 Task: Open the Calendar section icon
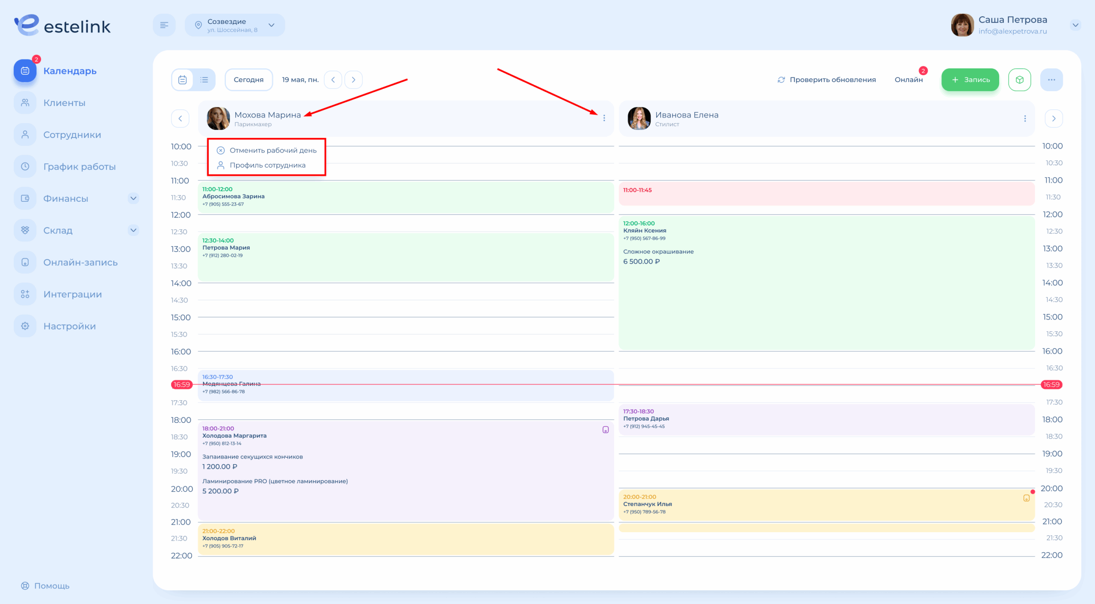pyautogui.click(x=25, y=71)
